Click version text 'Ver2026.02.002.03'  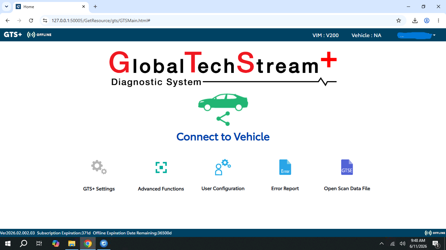click(17, 233)
